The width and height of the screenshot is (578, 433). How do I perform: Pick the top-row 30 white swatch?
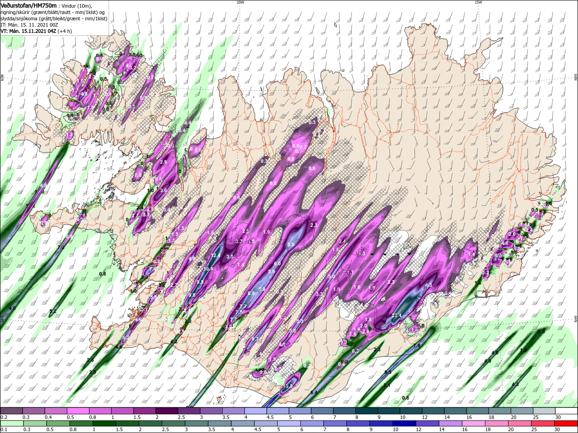coord(566,411)
